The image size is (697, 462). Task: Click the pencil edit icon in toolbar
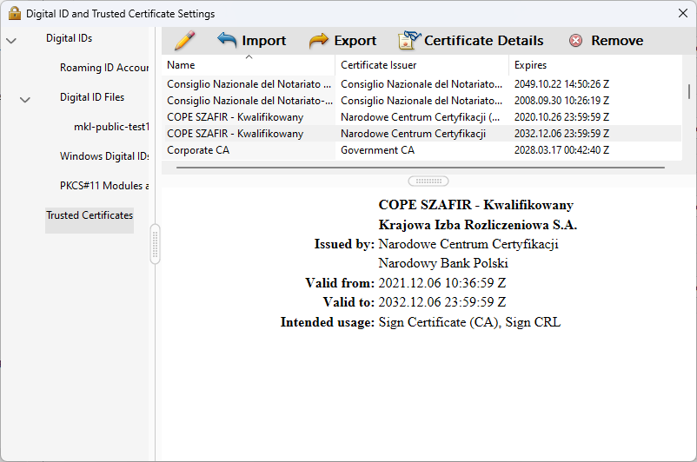[184, 41]
